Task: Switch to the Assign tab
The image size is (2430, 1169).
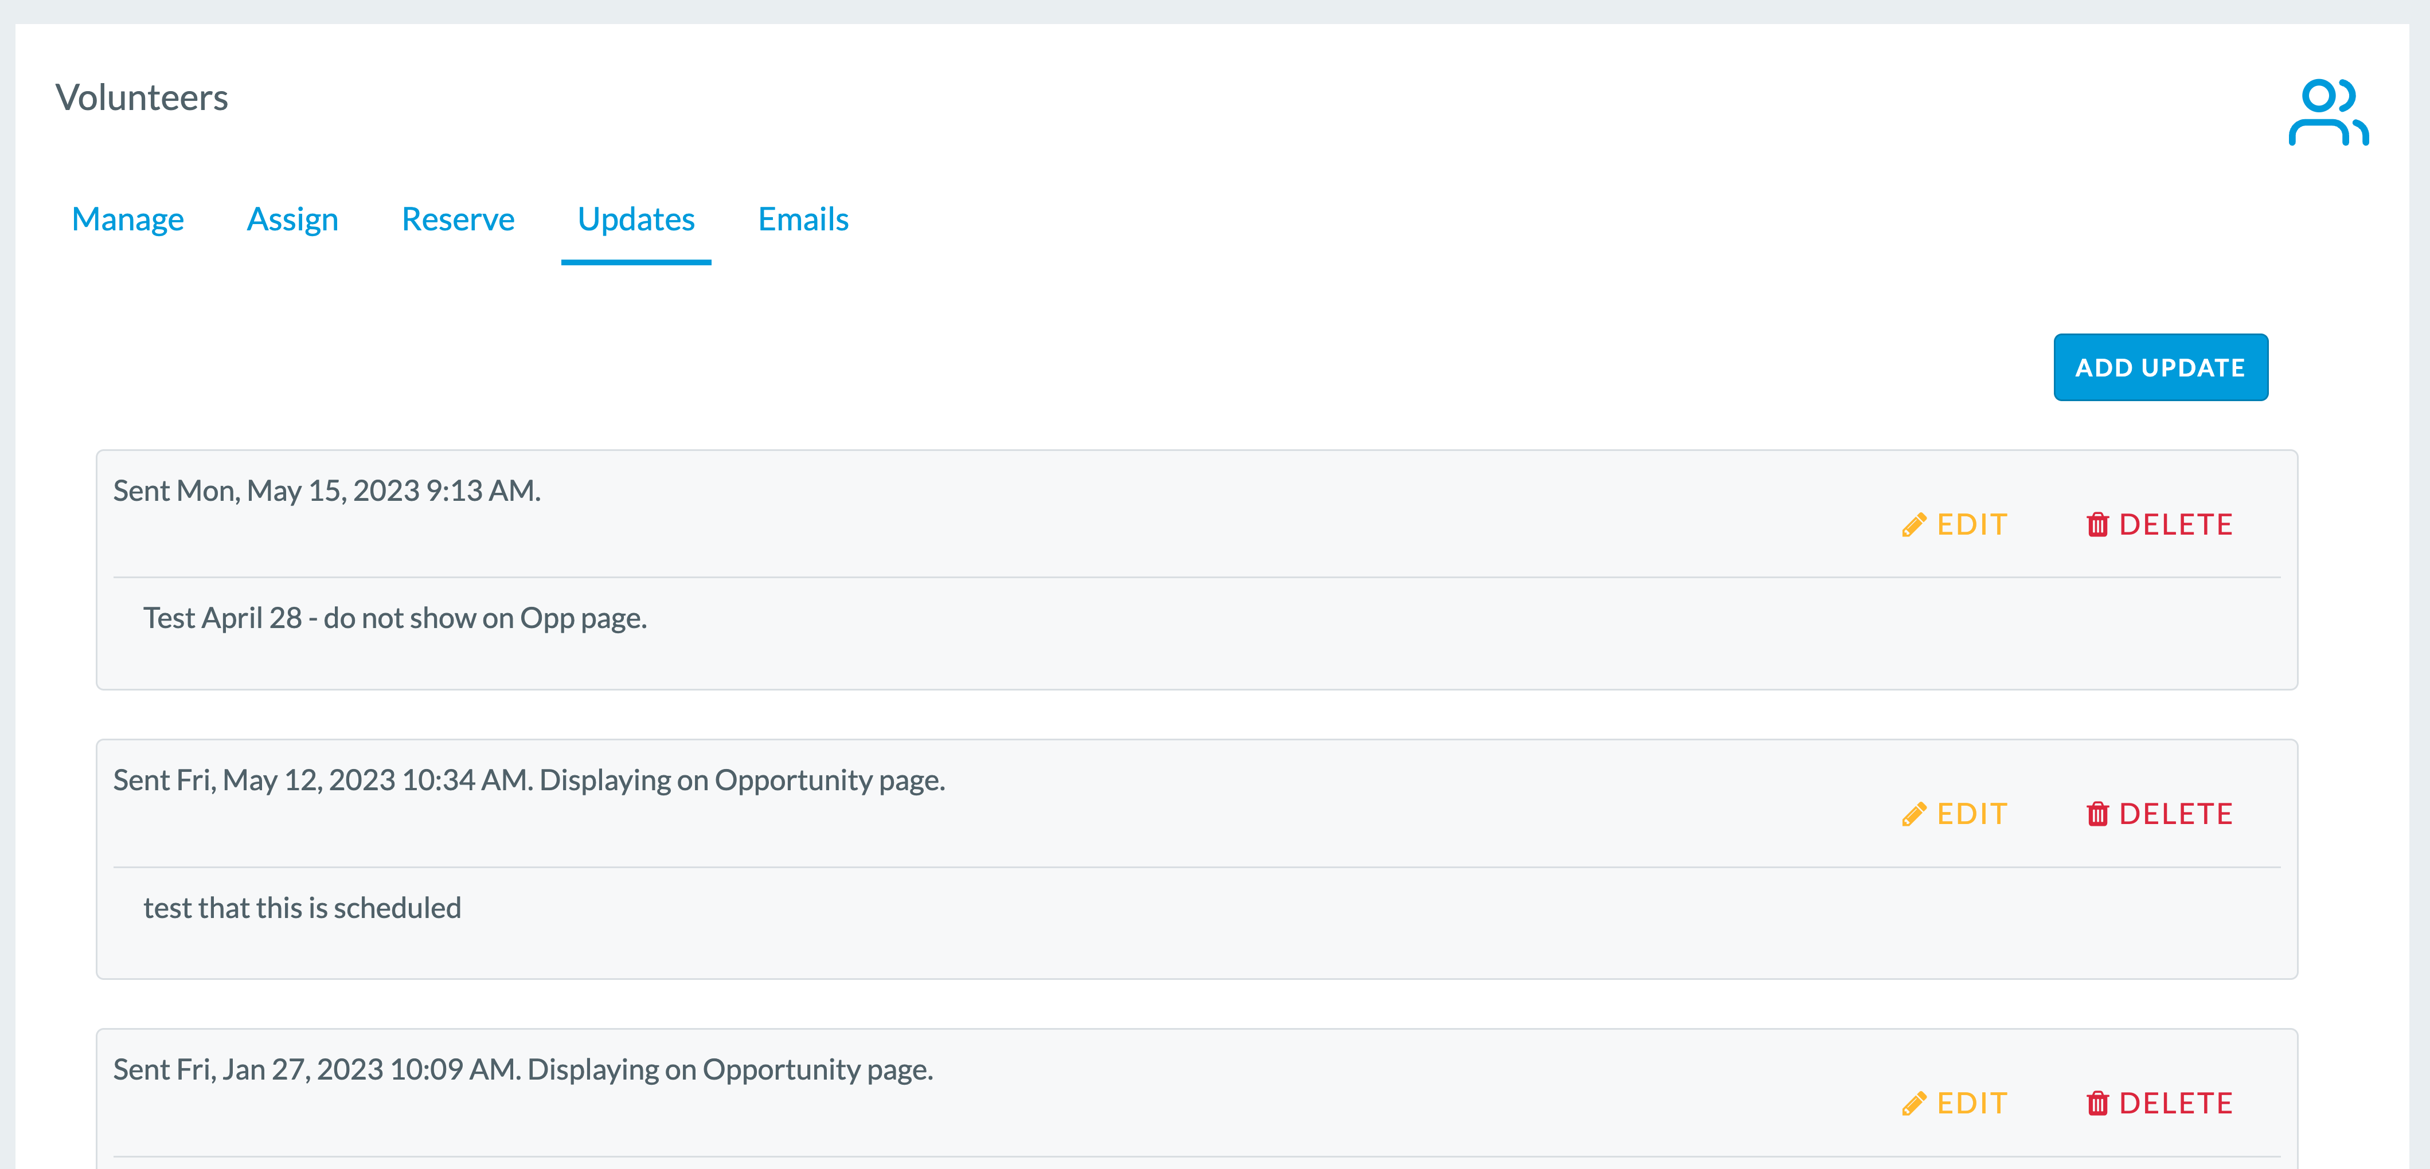Action: 292,219
